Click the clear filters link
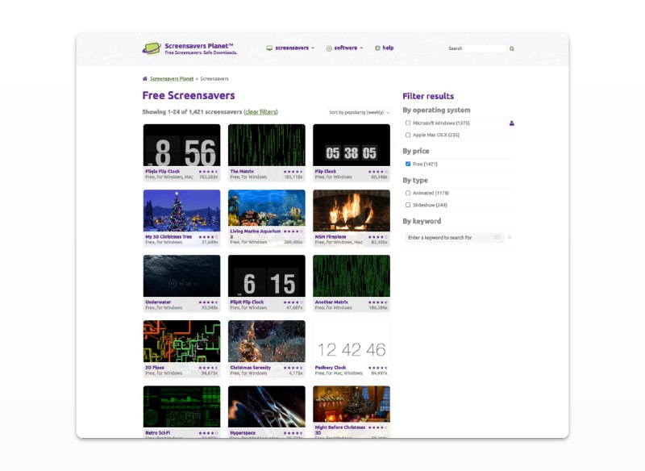645x471 pixels. 260,111
